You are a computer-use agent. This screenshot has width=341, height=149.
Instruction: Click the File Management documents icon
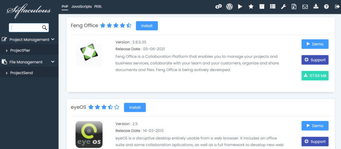4,62
